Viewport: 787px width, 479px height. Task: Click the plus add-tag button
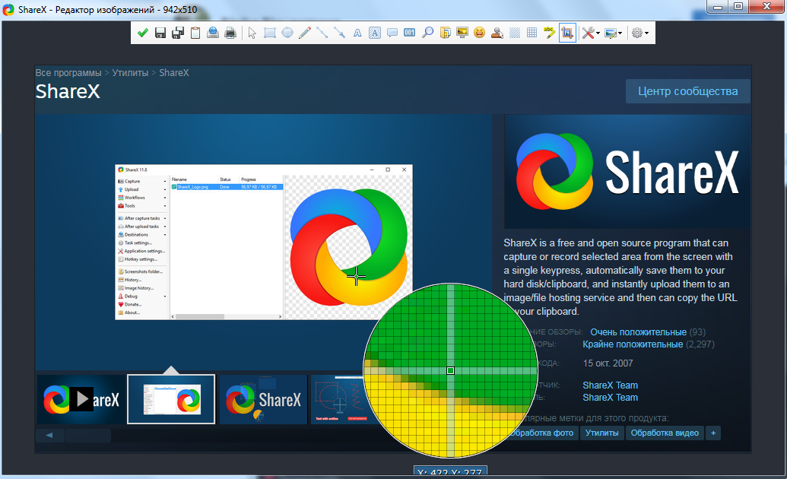click(x=713, y=433)
